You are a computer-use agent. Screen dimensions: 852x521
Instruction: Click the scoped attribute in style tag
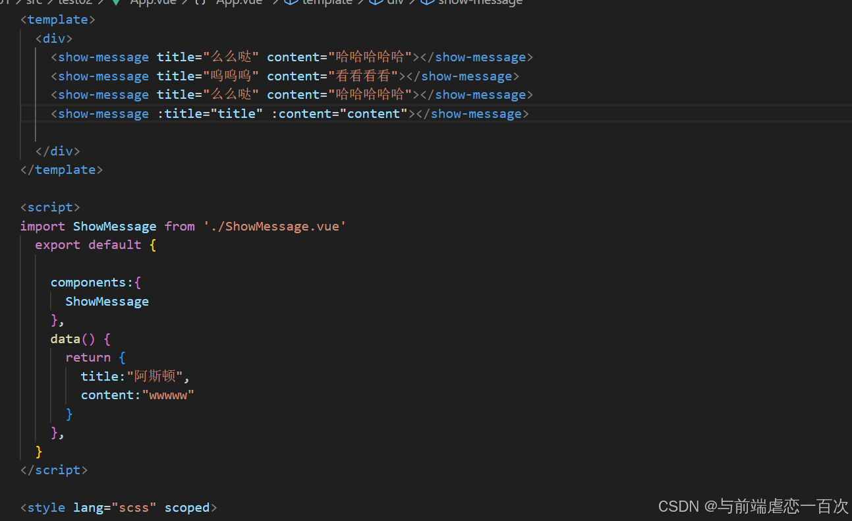pos(187,508)
